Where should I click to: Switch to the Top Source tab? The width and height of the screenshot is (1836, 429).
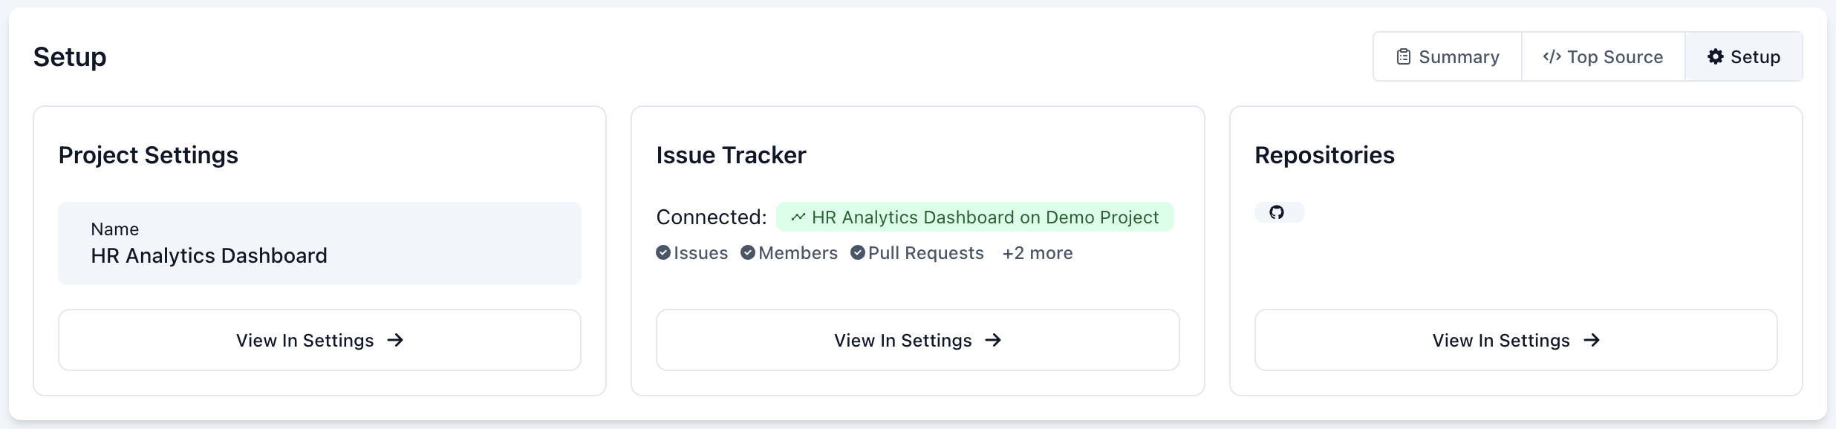[1604, 56]
